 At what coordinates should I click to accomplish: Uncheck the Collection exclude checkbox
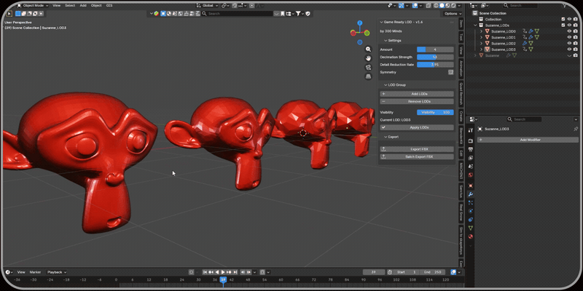pyautogui.click(x=563, y=20)
